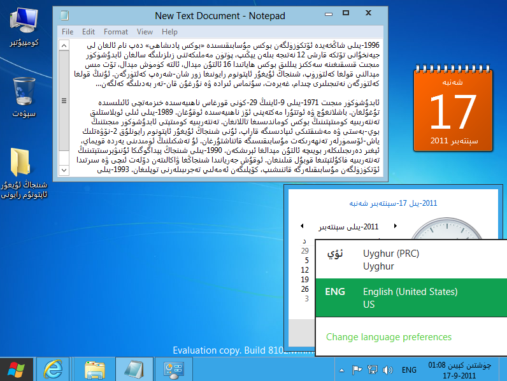Open the Recycle Bin desktop icon
The image size is (507, 381).
pos(24,97)
